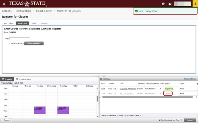Click the CRN input field
The height and width of the screenshot is (123, 198).
click(20, 39)
